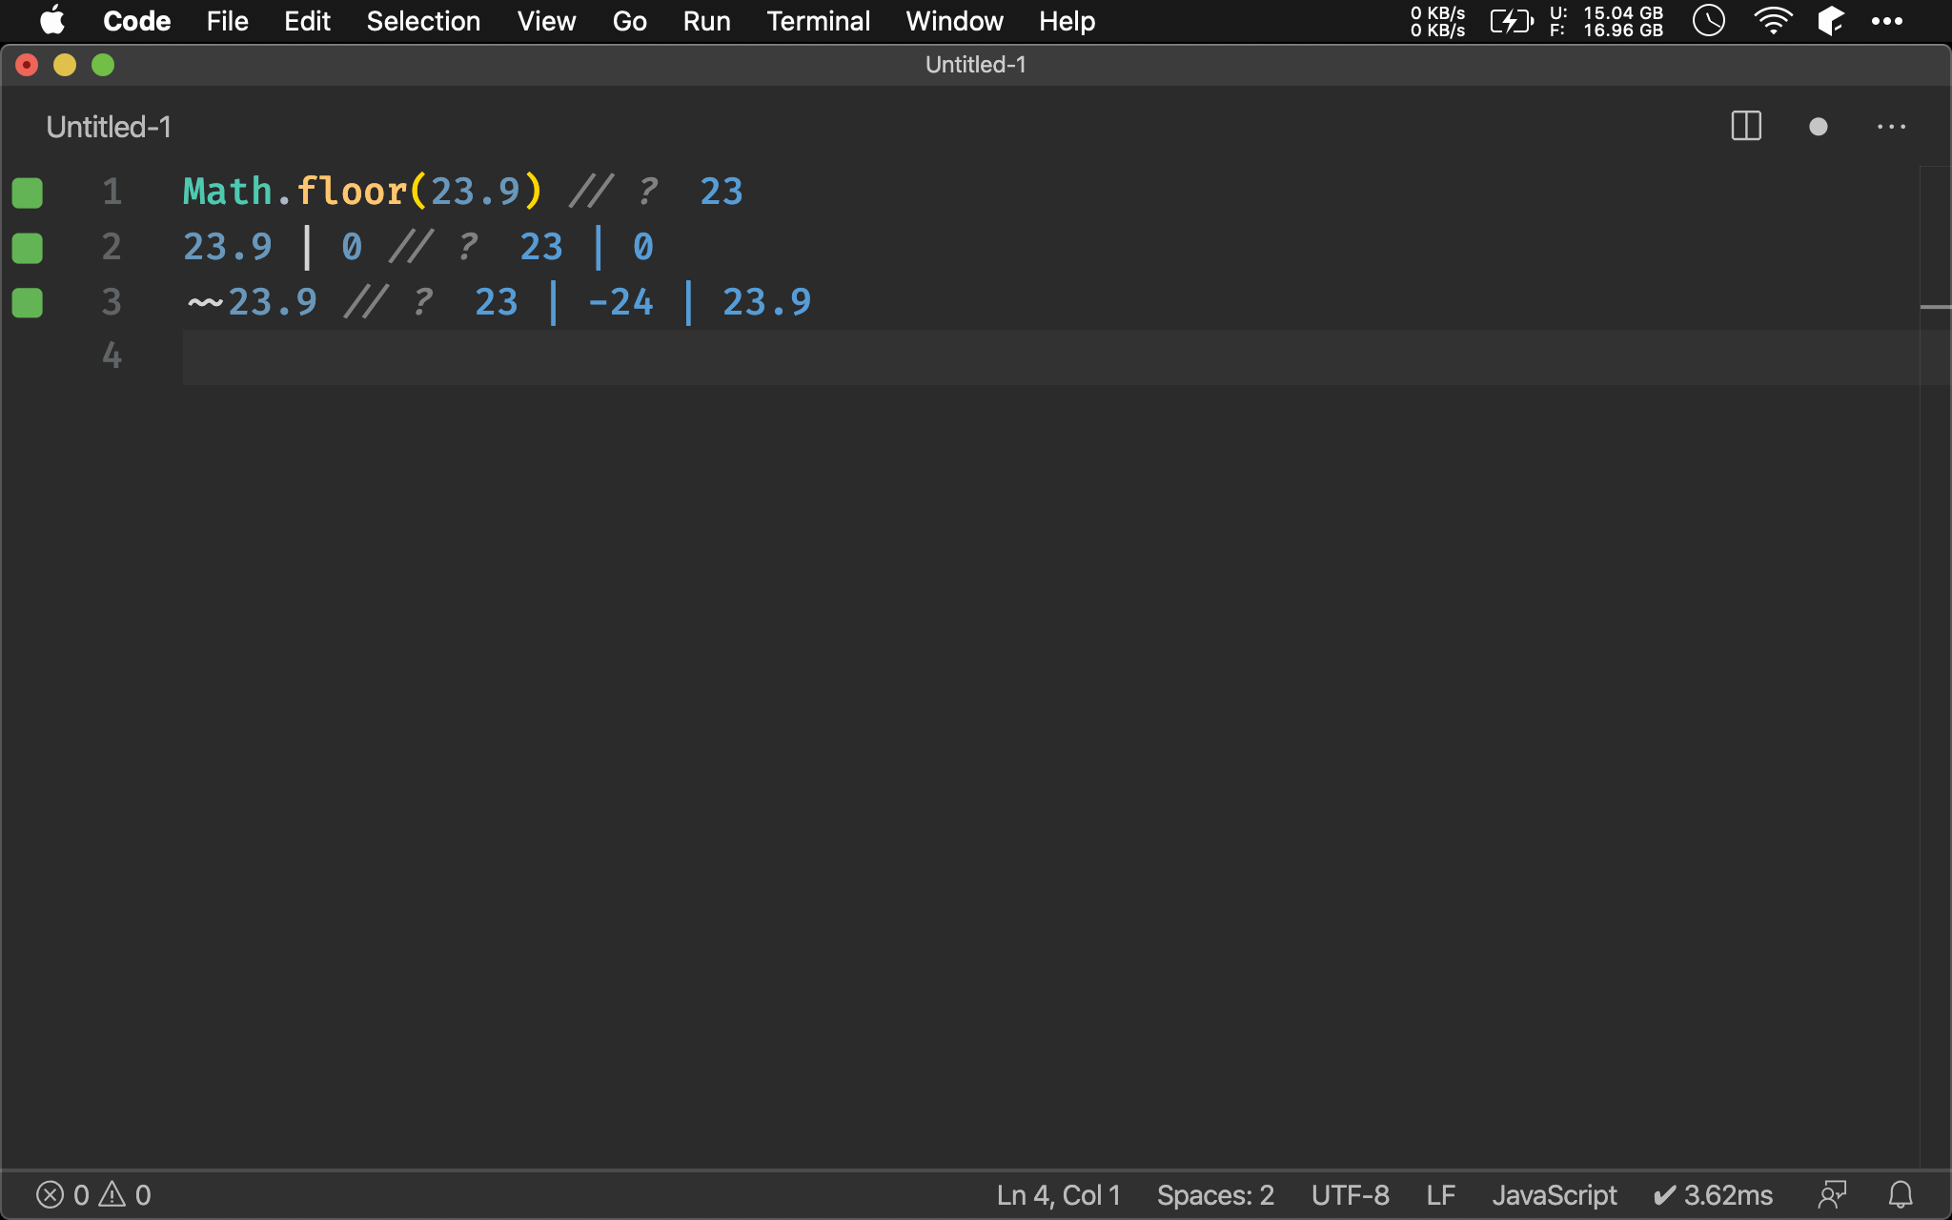Image resolution: width=1952 pixels, height=1220 pixels.
Task: Select the Untitled-1 editor tab
Action: click(x=109, y=127)
